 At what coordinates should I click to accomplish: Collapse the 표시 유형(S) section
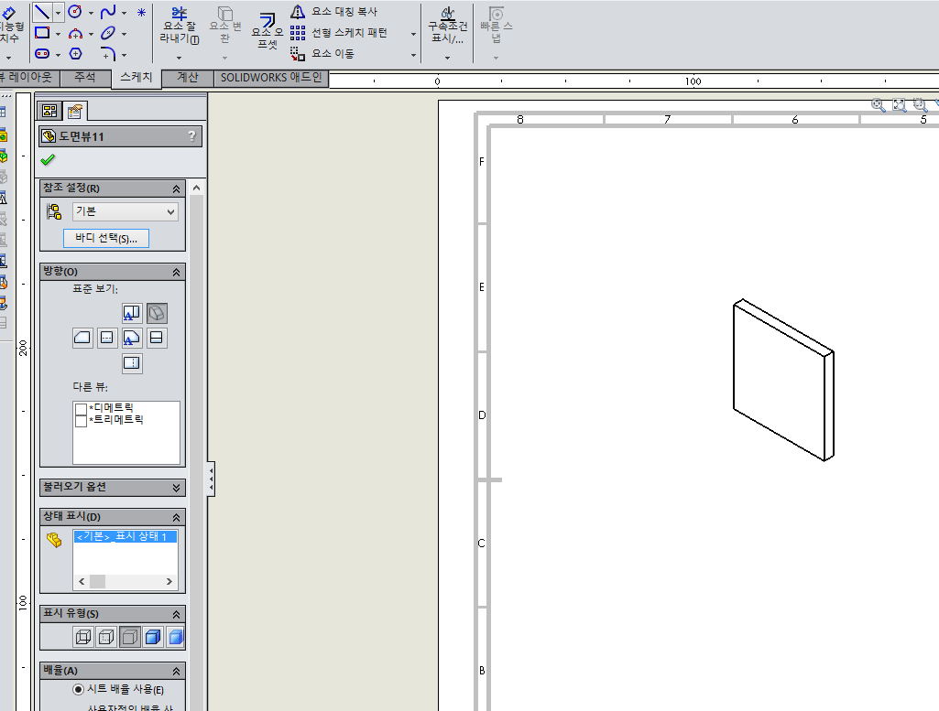(176, 615)
